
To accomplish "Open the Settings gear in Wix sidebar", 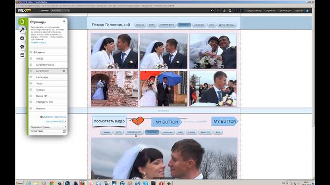I will coord(22,47).
